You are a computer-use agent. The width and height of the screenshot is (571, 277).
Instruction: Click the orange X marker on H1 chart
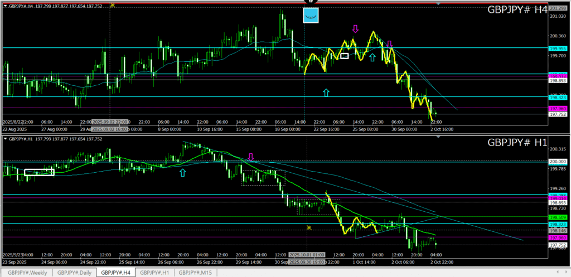coord(308,227)
